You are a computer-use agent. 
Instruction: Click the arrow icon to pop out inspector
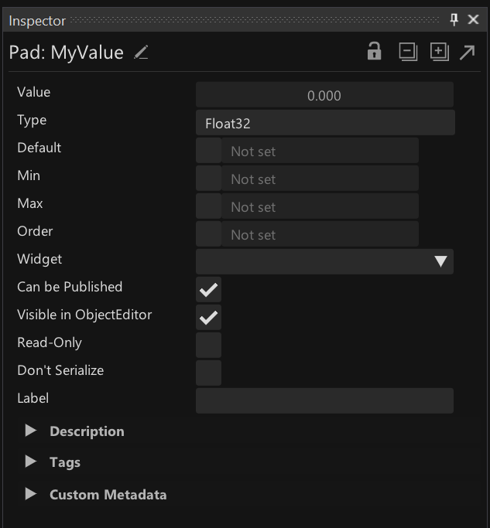pyautogui.click(x=468, y=52)
